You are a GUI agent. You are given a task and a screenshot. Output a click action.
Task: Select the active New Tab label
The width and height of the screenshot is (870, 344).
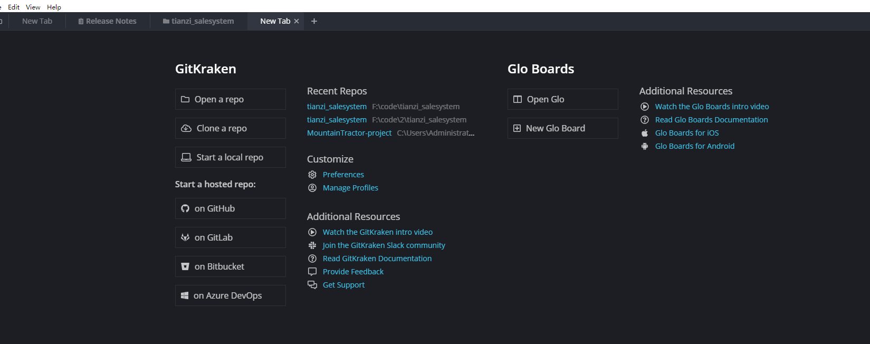pyautogui.click(x=275, y=21)
